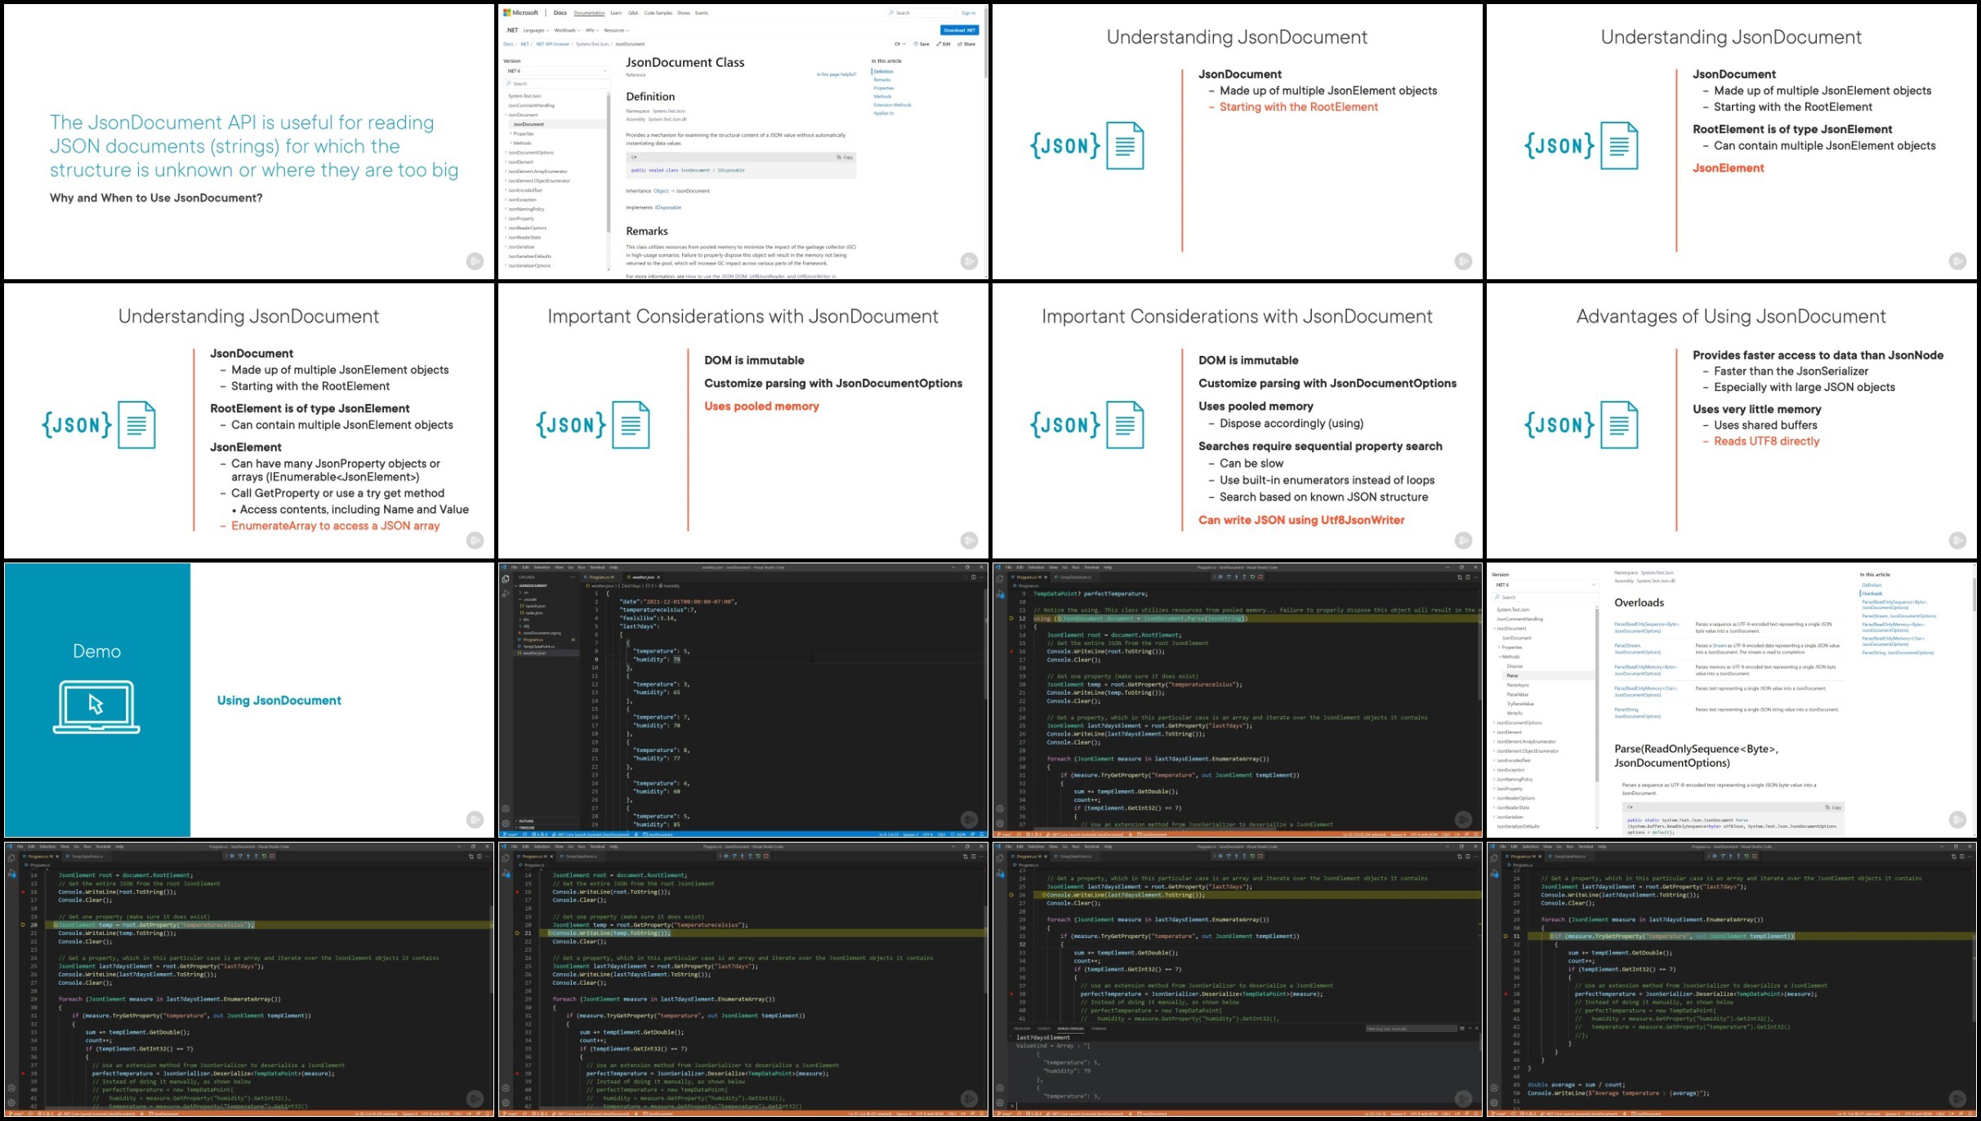This screenshot has width=1981, height=1121.
Task: Open Run and Debug icon in weather.json VS Code frame
Action: pos(506,594)
